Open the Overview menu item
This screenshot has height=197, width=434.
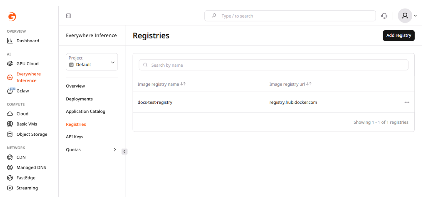75,86
